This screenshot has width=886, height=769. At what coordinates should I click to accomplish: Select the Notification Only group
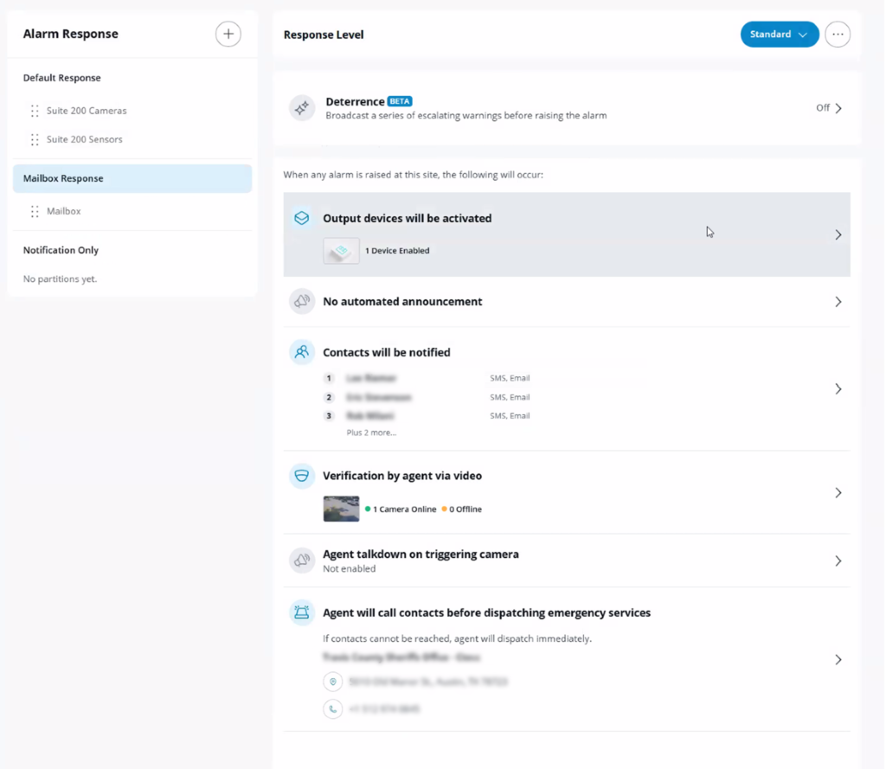click(61, 250)
